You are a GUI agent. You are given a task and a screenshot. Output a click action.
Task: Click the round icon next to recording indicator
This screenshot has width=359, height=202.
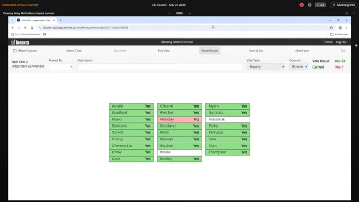coord(310,5)
